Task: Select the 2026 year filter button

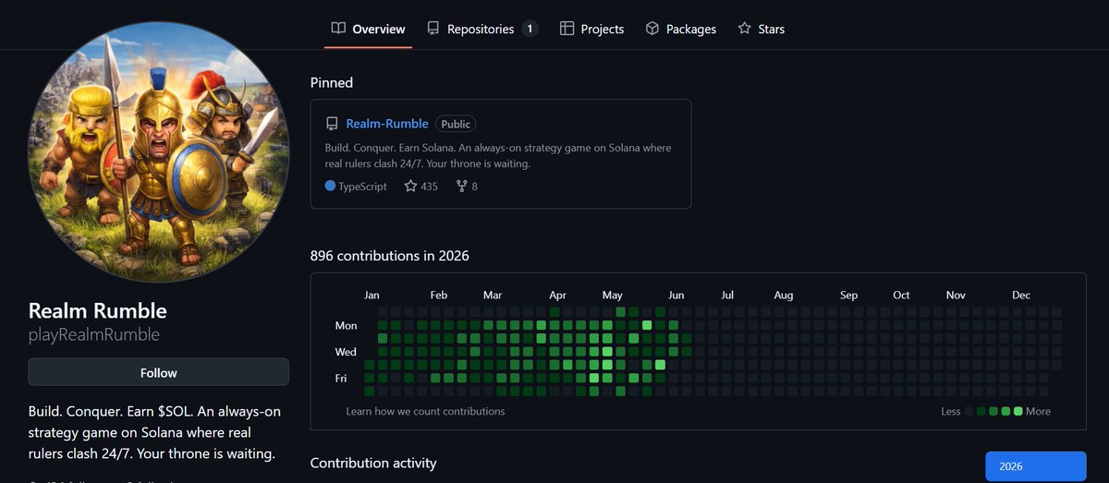Action: [1036, 466]
